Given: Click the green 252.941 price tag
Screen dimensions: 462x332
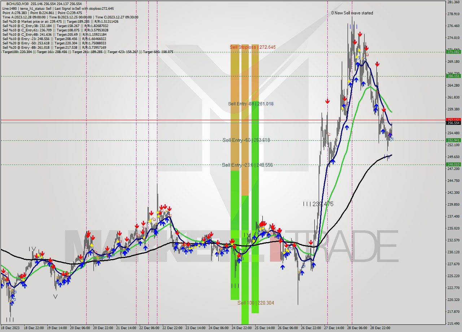Looking at the screenshot, I should [x=453, y=140].
